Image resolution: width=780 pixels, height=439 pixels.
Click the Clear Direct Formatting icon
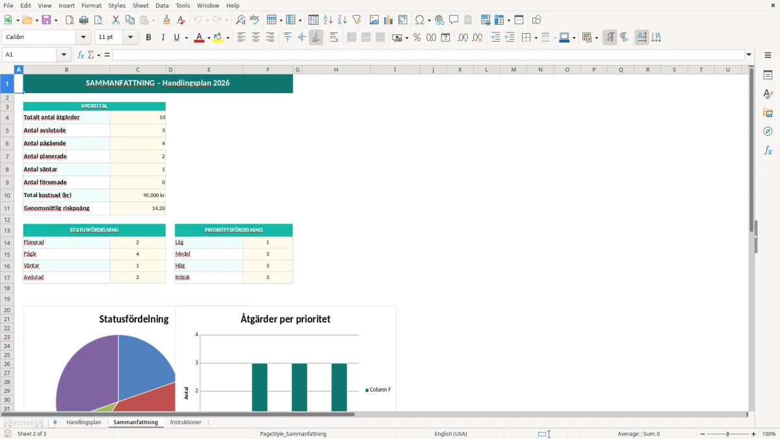181,20
